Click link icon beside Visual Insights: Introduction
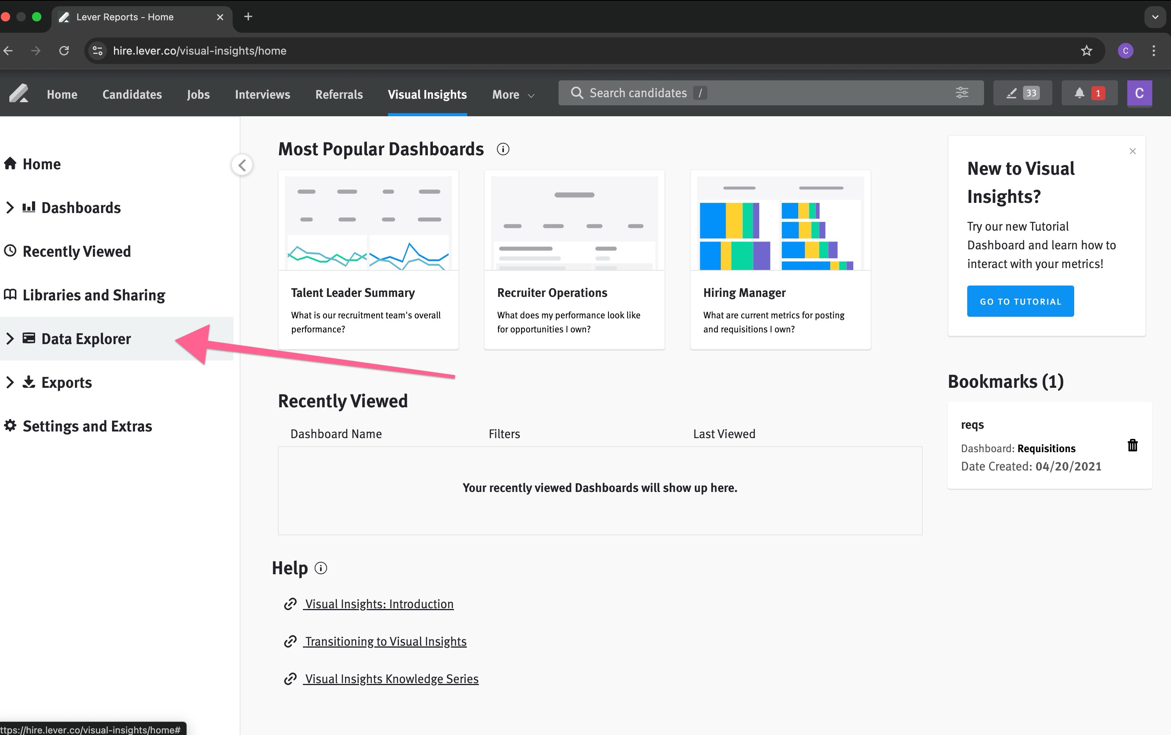The width and height of the screenshot is (1171, 735). (290, 604)
